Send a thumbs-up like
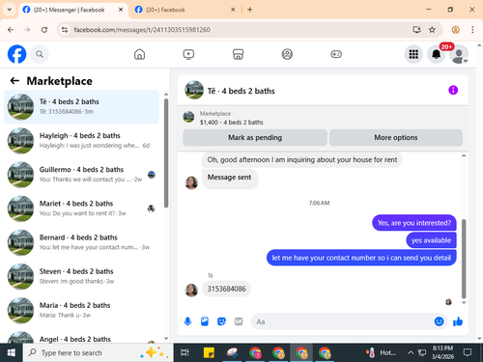 (458, 321)
